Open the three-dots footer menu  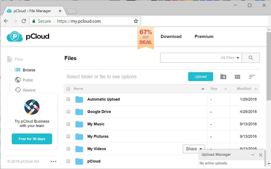point(54,162)
